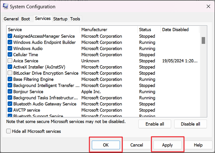Uncheck the Bonjour Service checkbox
Image resolution: width=215 pixels, height=153 pixels.
10,92
